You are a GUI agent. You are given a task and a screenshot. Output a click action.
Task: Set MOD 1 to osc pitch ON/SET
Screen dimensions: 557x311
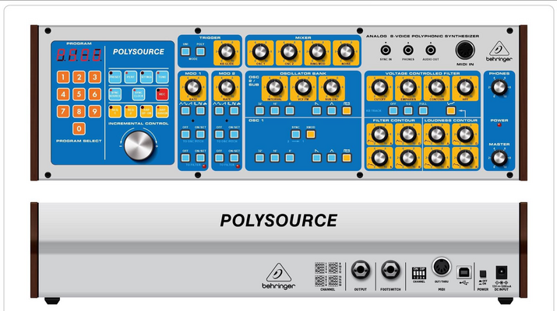(201, 135)
